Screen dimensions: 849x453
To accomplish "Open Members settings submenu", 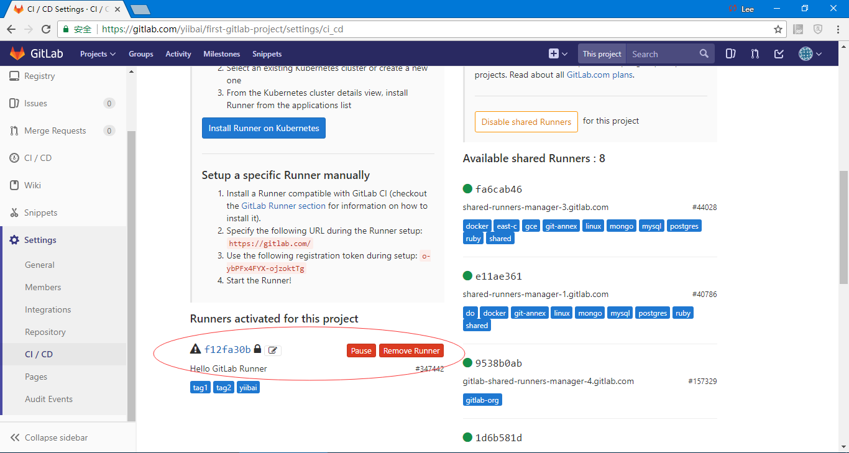I will tap(43, 287).
